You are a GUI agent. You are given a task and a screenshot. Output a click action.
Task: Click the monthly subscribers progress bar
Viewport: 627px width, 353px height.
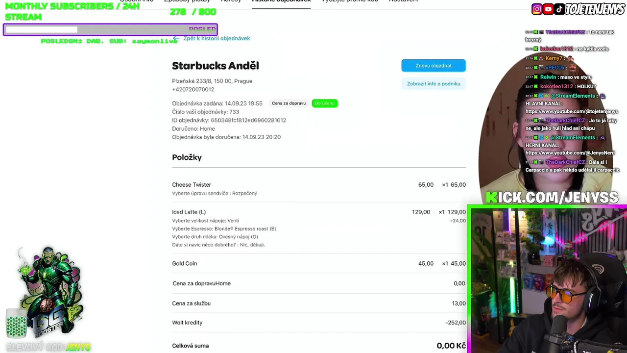click(110, 30)
